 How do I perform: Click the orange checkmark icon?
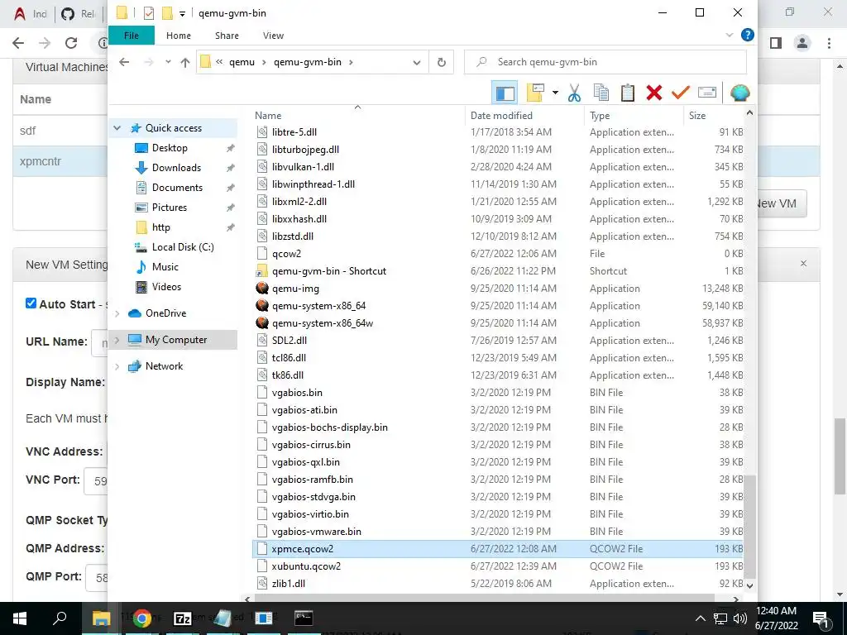680,93
